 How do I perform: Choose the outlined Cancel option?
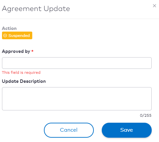click(x=69, y=130)
